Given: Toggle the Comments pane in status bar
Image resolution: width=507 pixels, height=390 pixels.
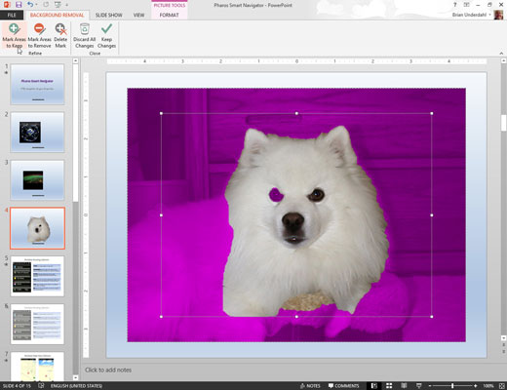Looking at the screenshot, I should [x=343, y=386].
